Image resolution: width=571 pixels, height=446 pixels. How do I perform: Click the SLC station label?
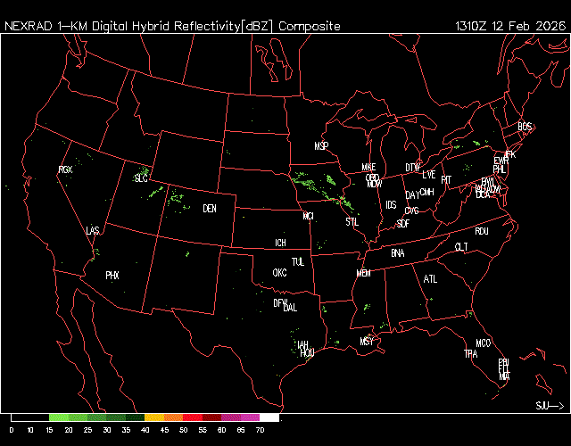click(141, 178)
